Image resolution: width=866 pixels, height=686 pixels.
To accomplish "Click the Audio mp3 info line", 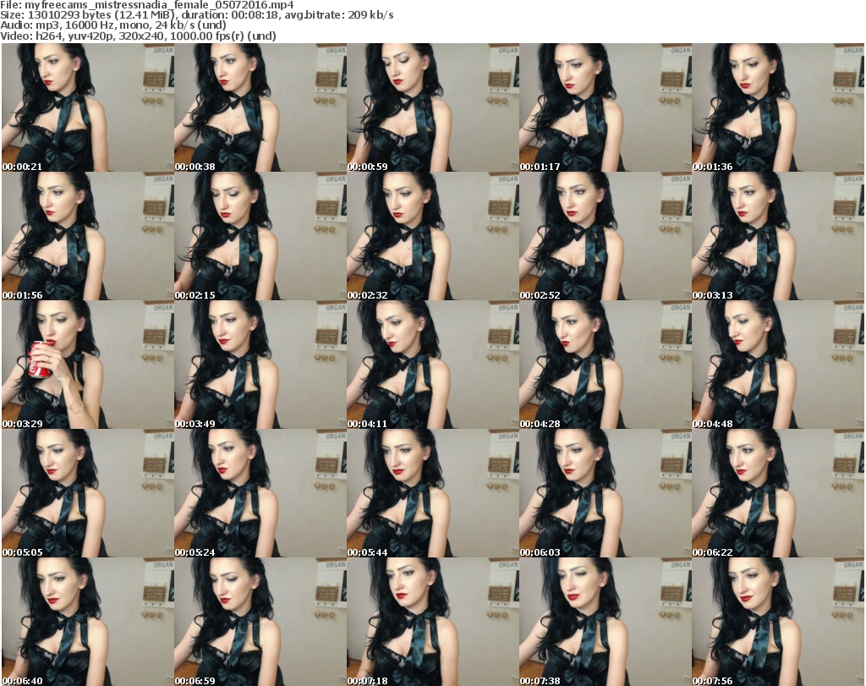I will click(x=113, y=25).
